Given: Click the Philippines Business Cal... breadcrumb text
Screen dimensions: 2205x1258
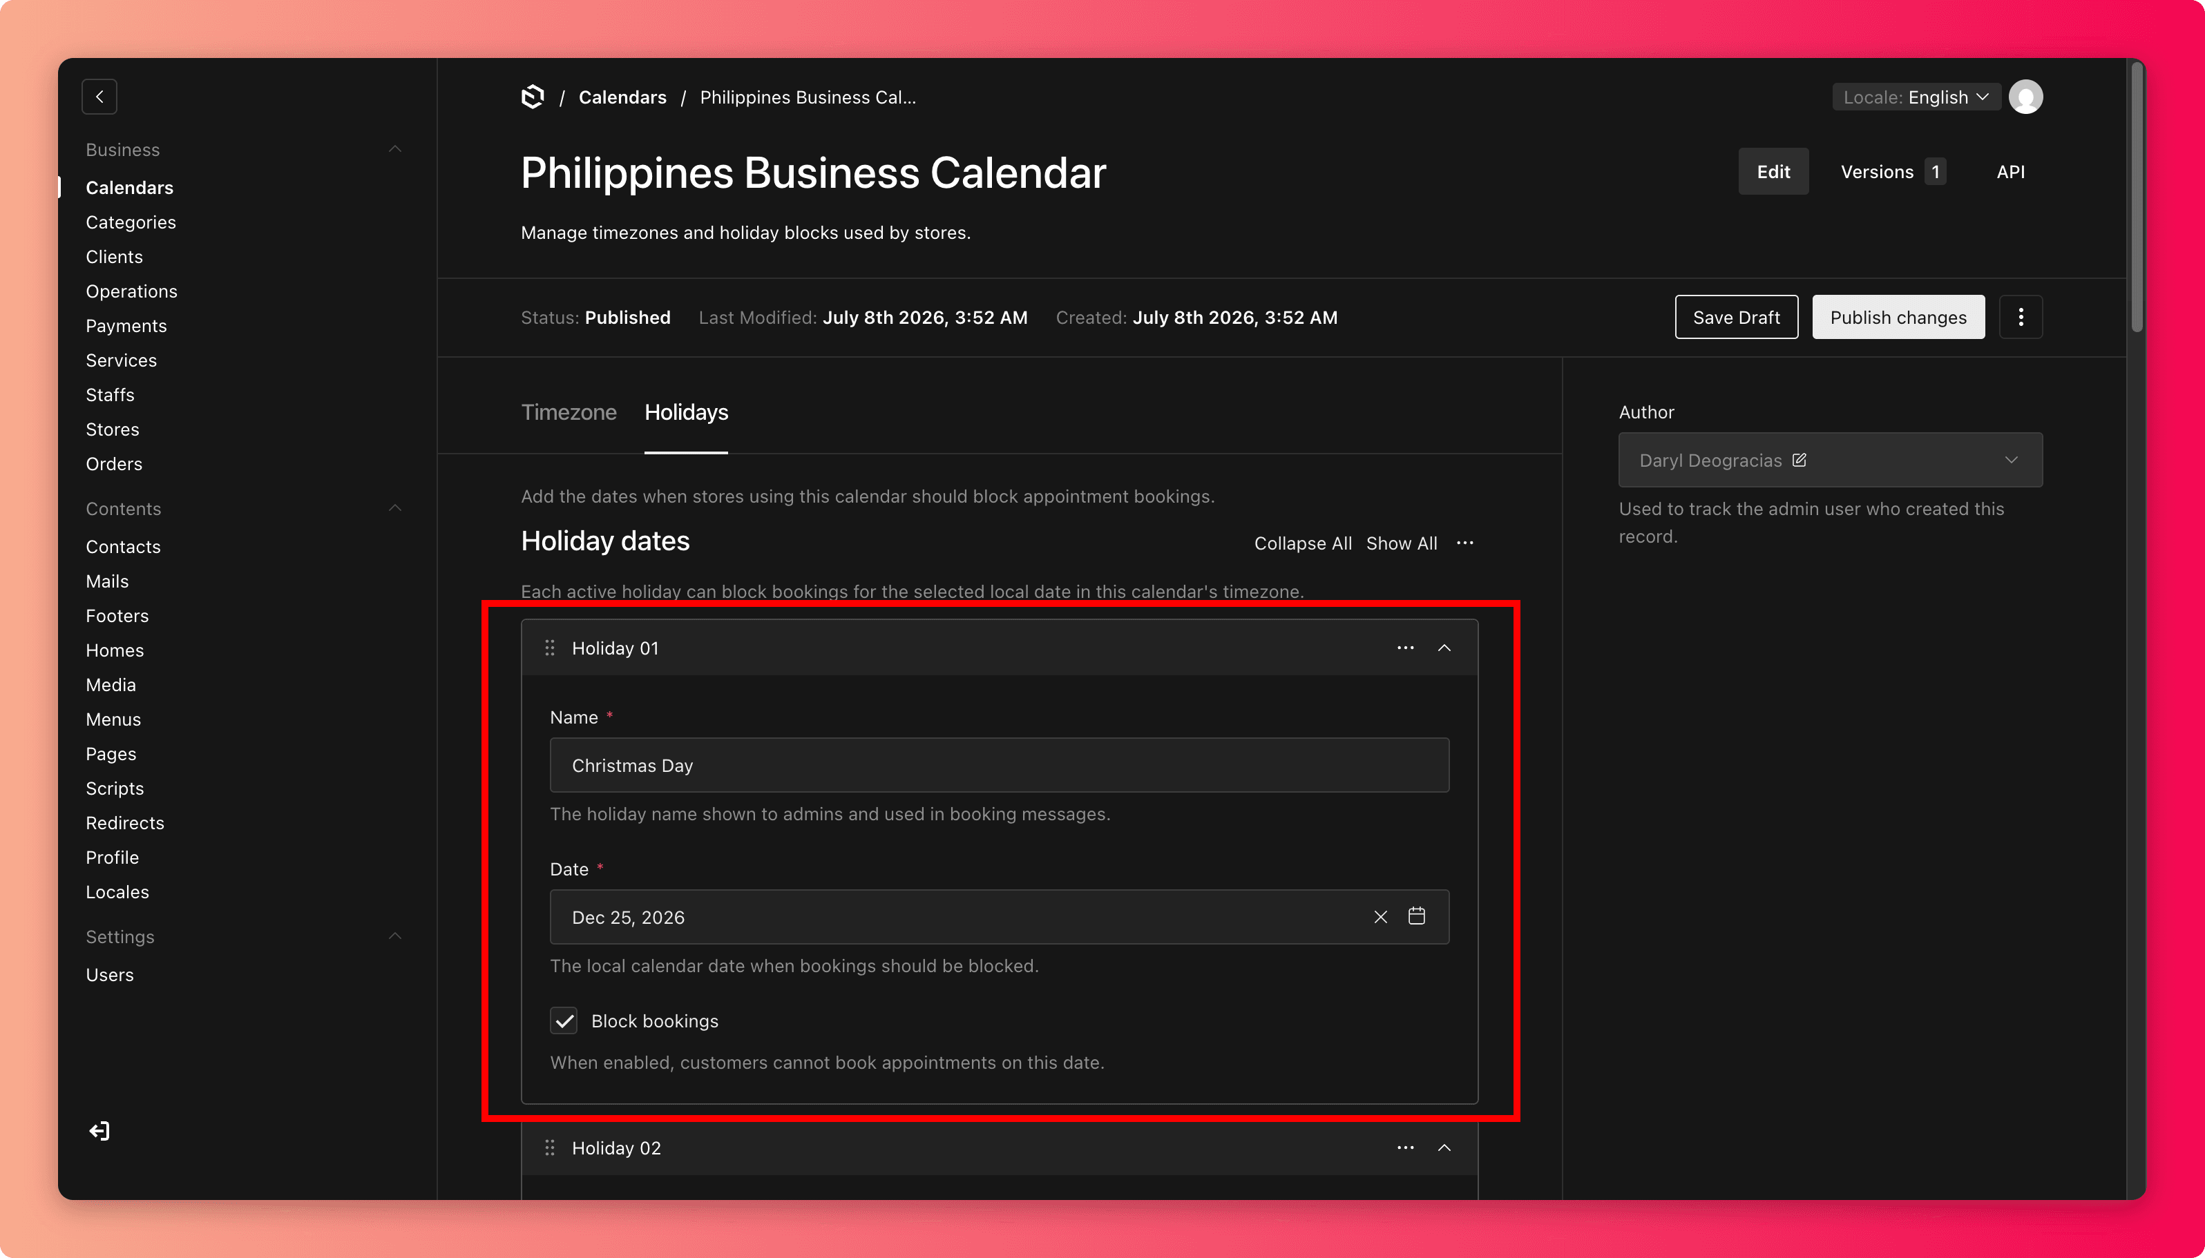Looking at the screenshot, I should [x=808, y=97].
